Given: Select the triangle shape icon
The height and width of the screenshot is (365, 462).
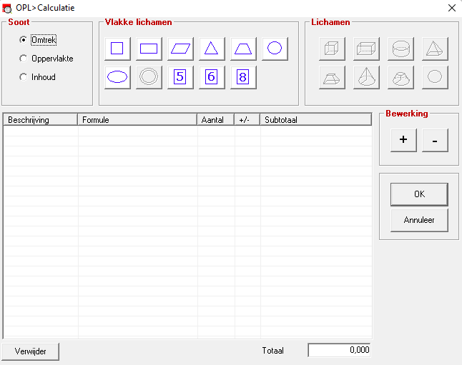Looking at the screenshot, I should [212, 49].
